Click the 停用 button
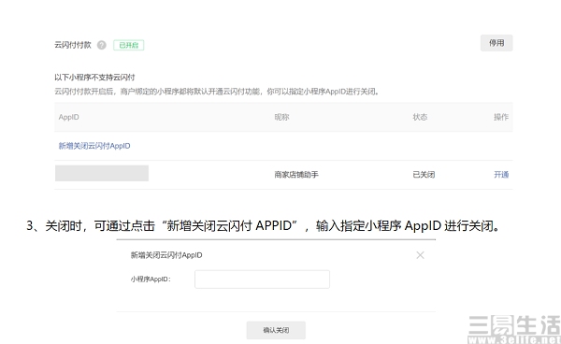The width and height of the screenshot is (561, 344). click(x=496, y=43)
